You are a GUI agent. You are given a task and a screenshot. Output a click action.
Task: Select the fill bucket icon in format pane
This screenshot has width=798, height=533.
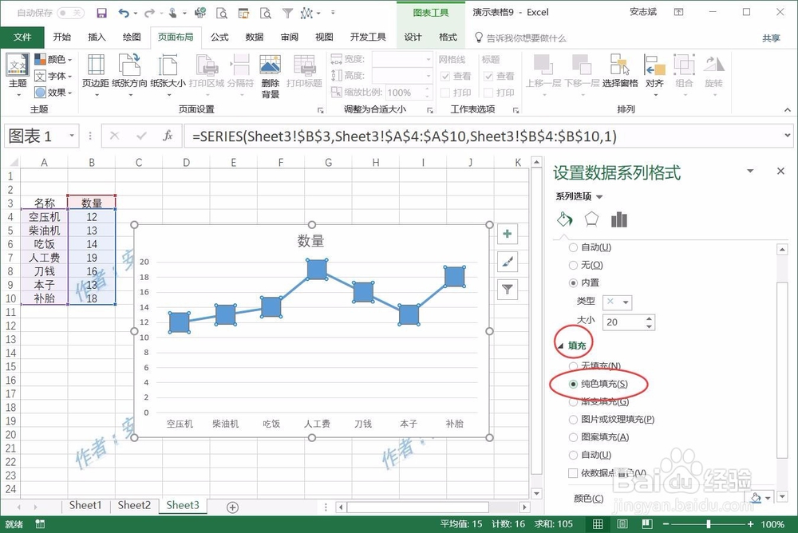[565, 218]
